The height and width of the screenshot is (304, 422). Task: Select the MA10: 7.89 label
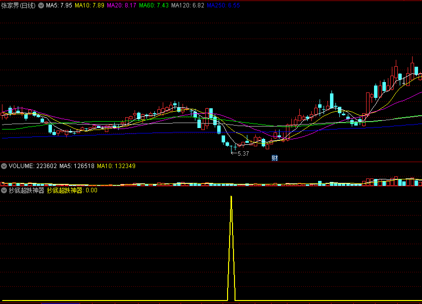(x=90, y=5)
